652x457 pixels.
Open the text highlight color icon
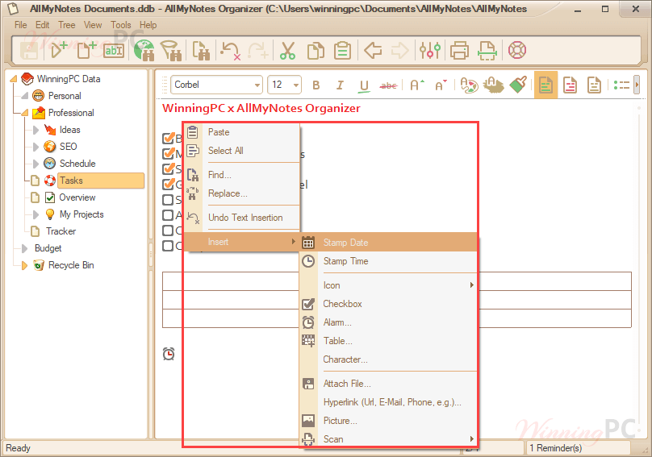(x=494, y=85)
